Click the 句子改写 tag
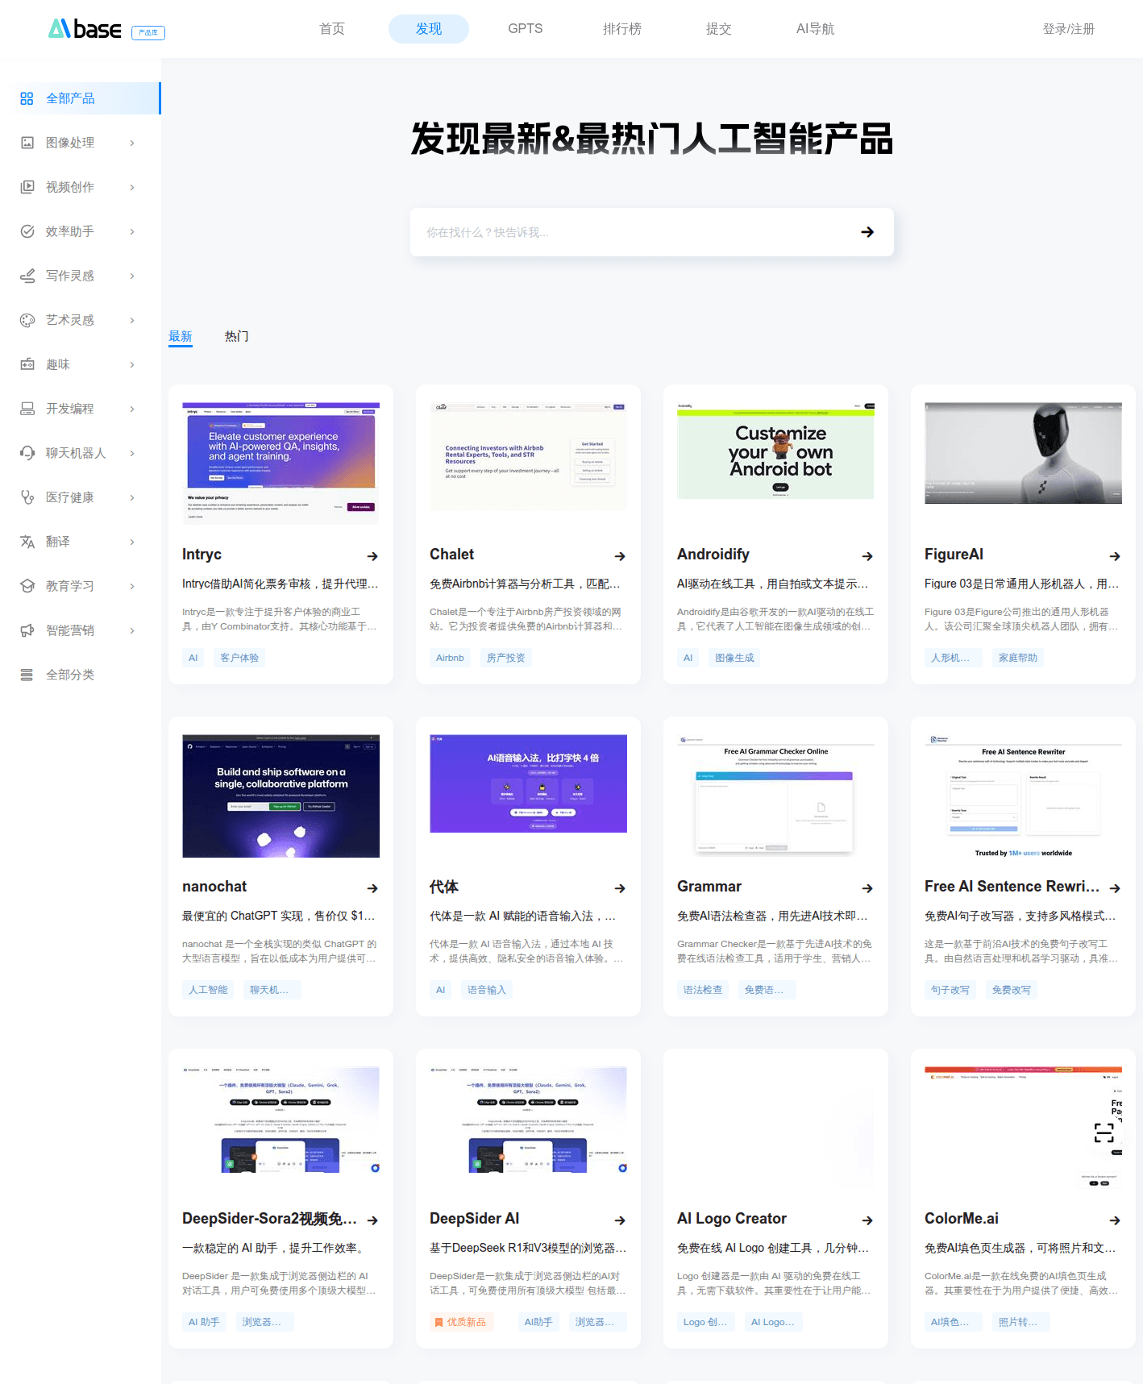Viewport: 1143px width, 1384px height. click(950, 990)
